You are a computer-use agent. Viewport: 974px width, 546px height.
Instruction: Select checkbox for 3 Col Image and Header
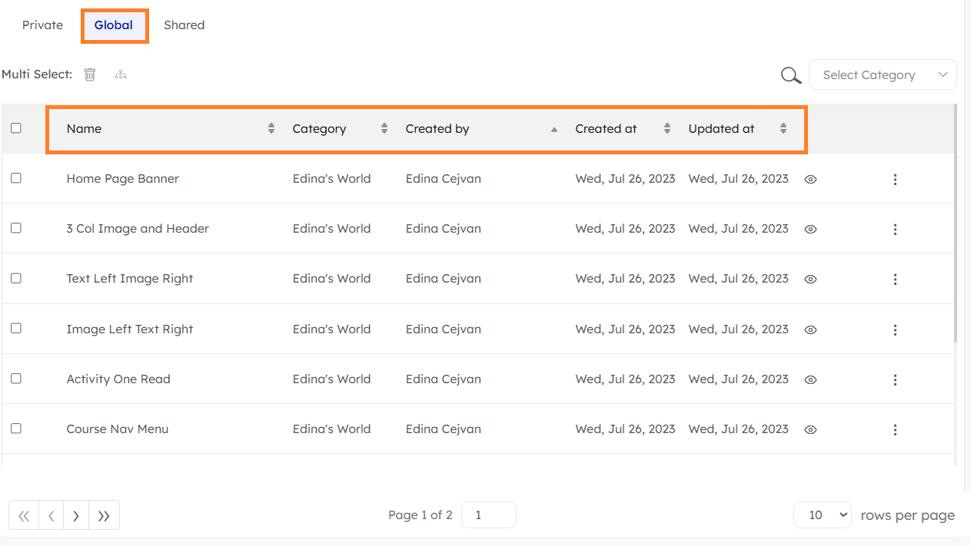pos(16,228)
